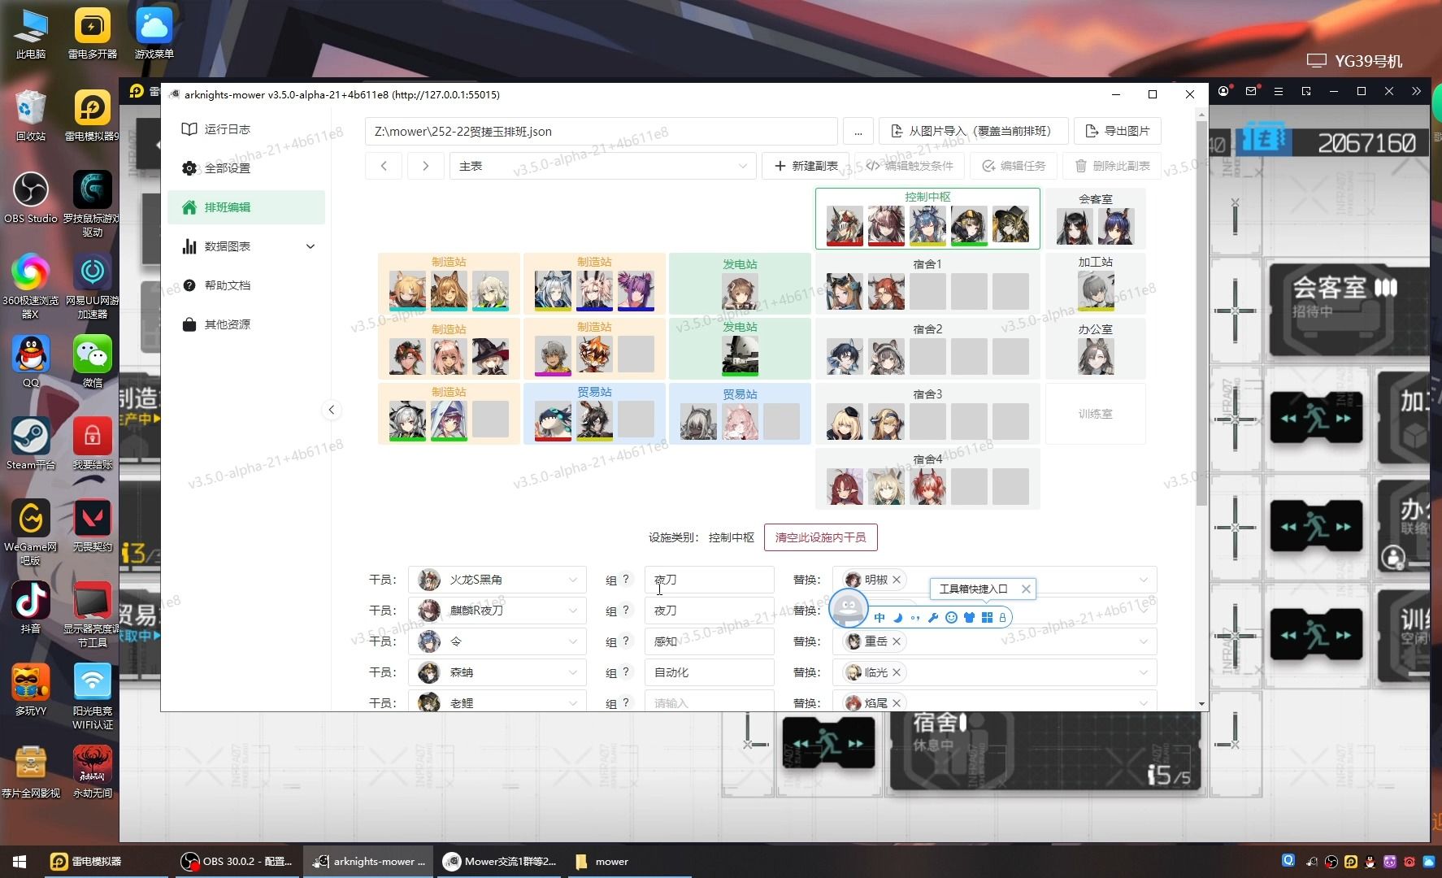Click the shirt skin icon on input toolbar
1442x878 pixels.
tap(969, 618)
